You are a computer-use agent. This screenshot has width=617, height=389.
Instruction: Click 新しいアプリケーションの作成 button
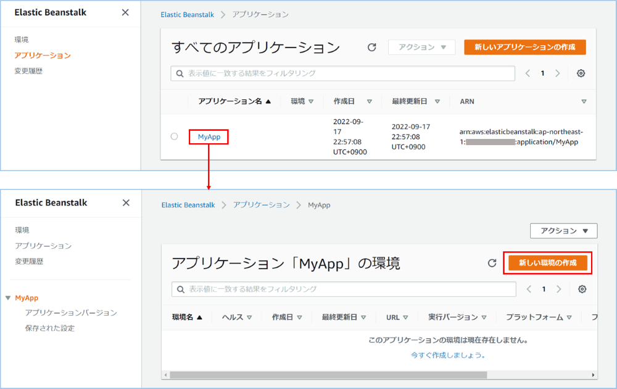point(524,48)
